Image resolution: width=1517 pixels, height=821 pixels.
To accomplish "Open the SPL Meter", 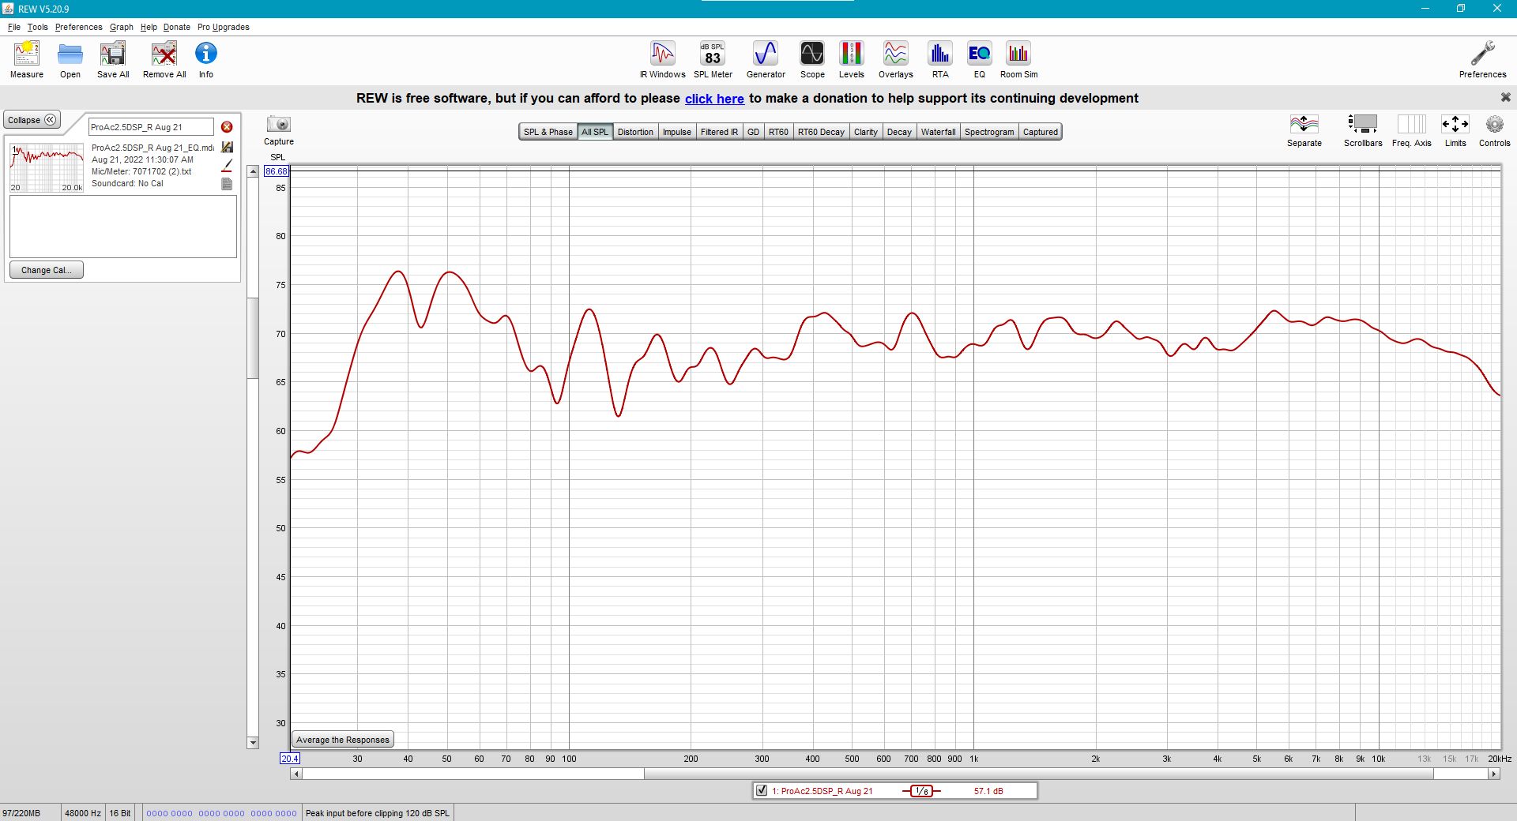I will 713,59.
